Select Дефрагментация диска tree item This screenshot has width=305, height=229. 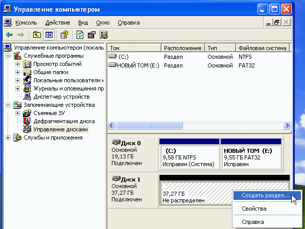[64, 121]
